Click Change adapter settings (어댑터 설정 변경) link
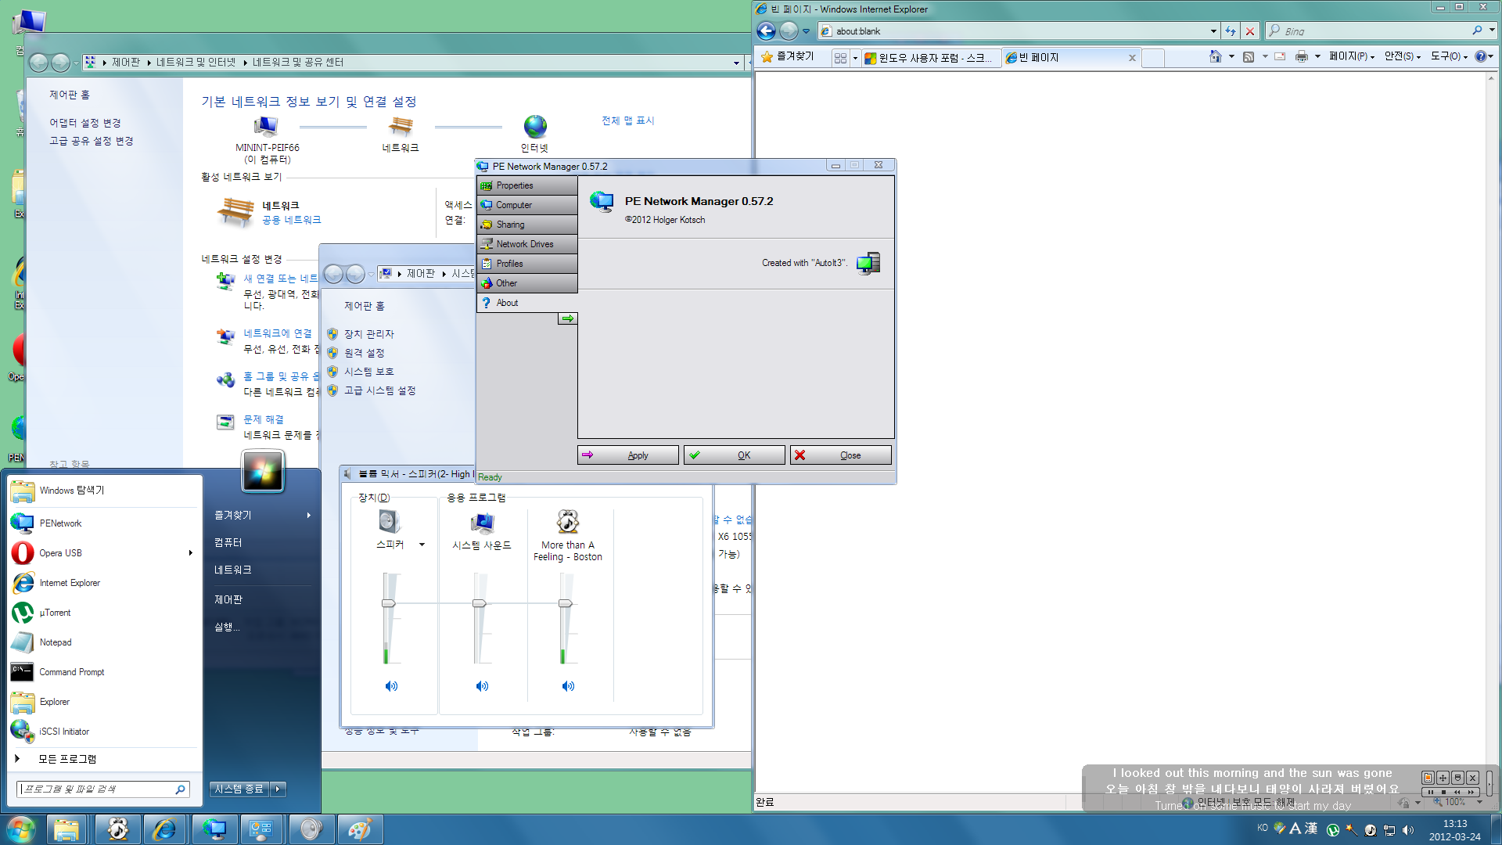This screenshot has width=1502, height=845. click(85, 123)
